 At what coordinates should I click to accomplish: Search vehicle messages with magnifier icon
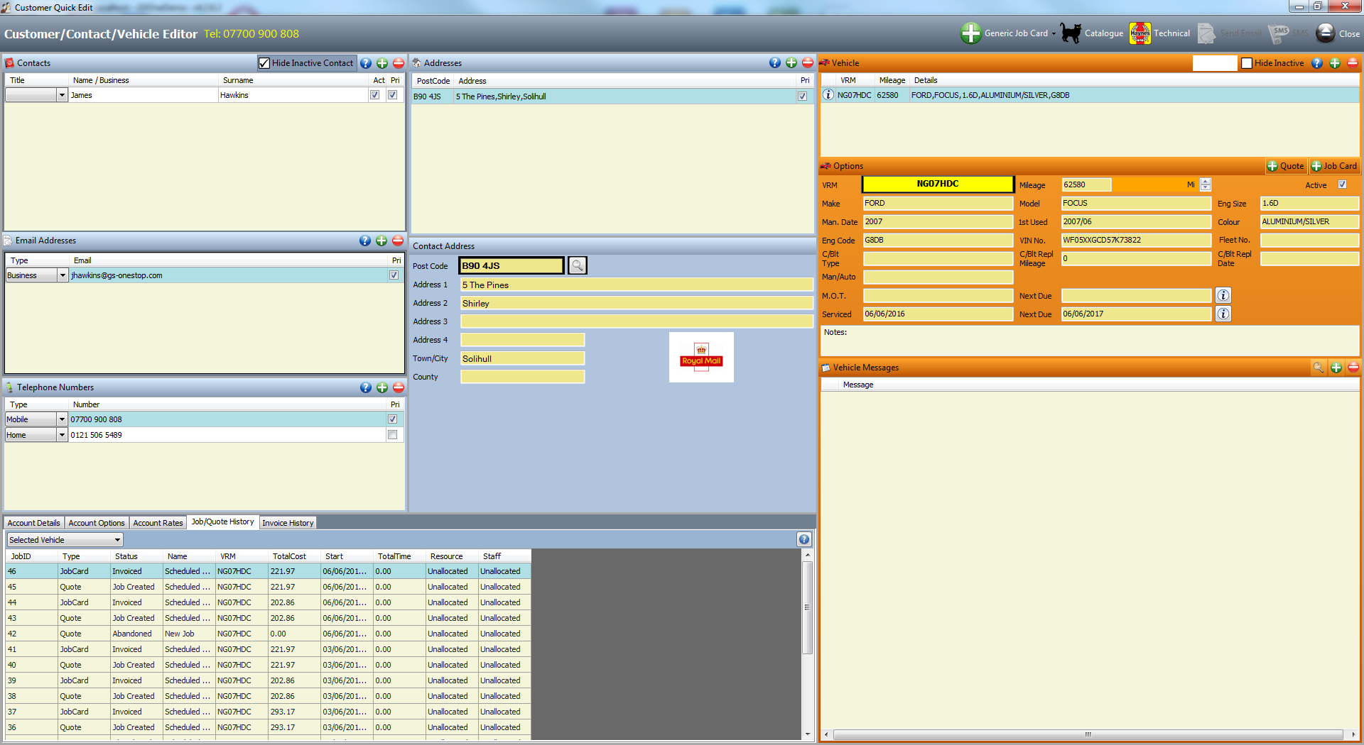1319,368
